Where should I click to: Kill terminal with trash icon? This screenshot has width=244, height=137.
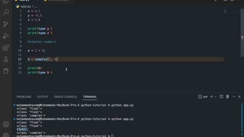[228, 97]
